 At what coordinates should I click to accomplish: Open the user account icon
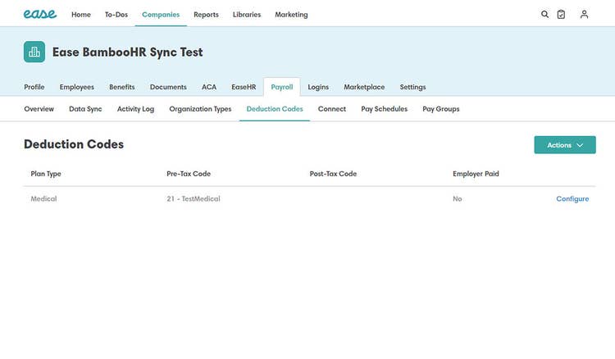point(584,15)
